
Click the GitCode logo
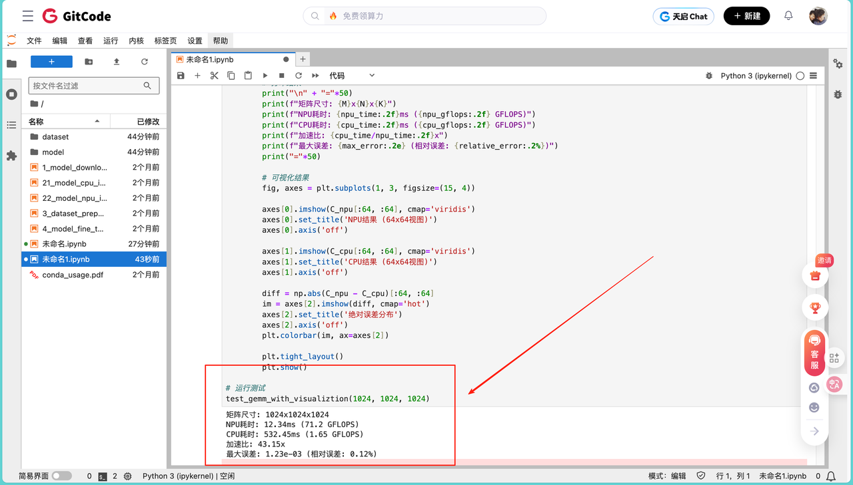76,16
